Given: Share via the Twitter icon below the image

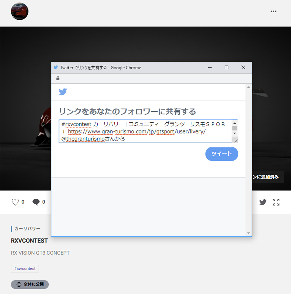Looking at the screenshot, I should pos(263,202).
